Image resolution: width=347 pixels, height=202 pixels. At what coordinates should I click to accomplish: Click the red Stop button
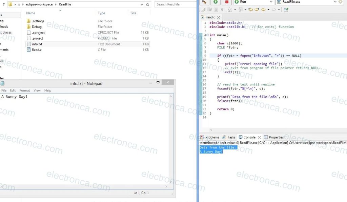227,2
